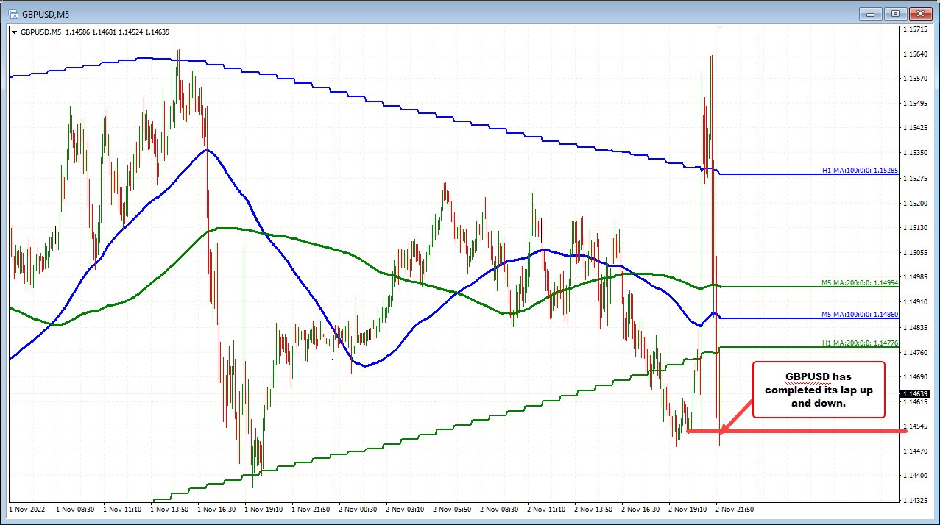Expand the triangle next to GBPUSD,M5 chart label

[x=14, y=32]
